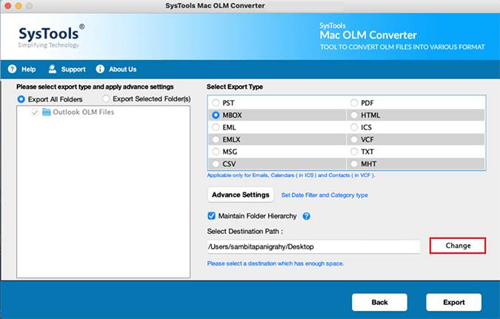Screen dimensions: 500x319
Task: Select Export Selected Folder(s) radio button
Action: pos(106,99)
